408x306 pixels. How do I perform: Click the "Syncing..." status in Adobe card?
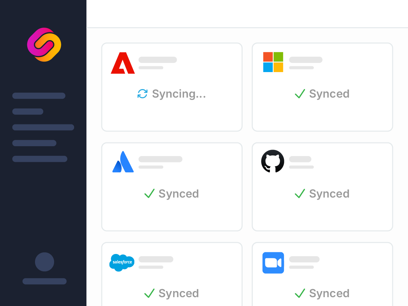click(x=179, y=94)
